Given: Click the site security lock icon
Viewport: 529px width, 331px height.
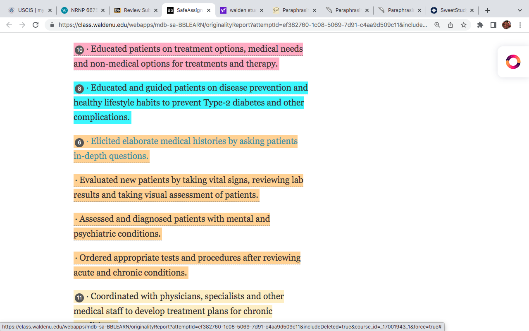Looking at the screenshot, I should point(52,25).
